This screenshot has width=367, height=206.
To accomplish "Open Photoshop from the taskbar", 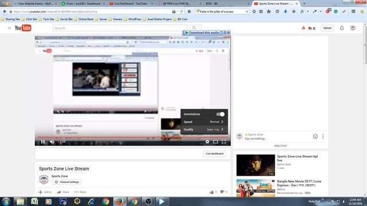I will 63,201.
